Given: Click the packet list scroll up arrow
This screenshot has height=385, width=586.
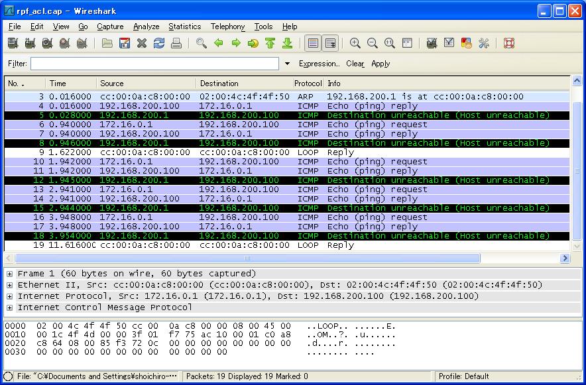Looking at the screenshot, I should click(577, 80).
